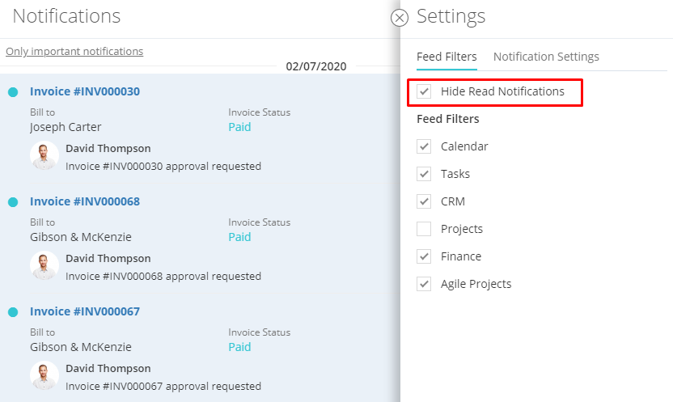Toggle the Finance feed filter checkbox
Screen dimensions: 673x402
pyautogui.click(x=424, y=256)
